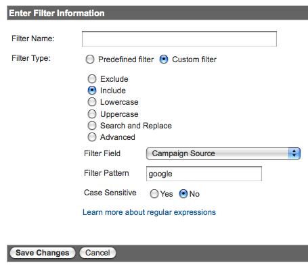Choose the Exclude filter option

(x=92, y=79)
